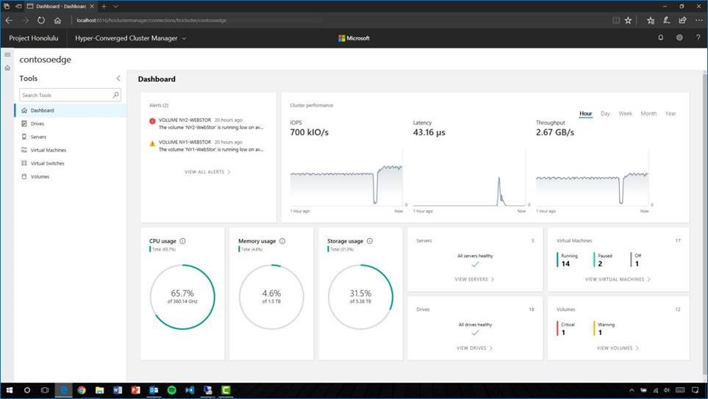The width and height of the screenshot is (708, 399).
Task: Open Chrome from the taskbar
Action: pos(82,390)
